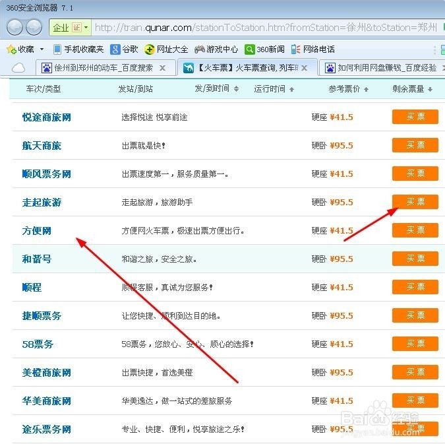
Task: Click 买票 button for 走起旅游
Action: pyautogui.click(x=415, y=202)
